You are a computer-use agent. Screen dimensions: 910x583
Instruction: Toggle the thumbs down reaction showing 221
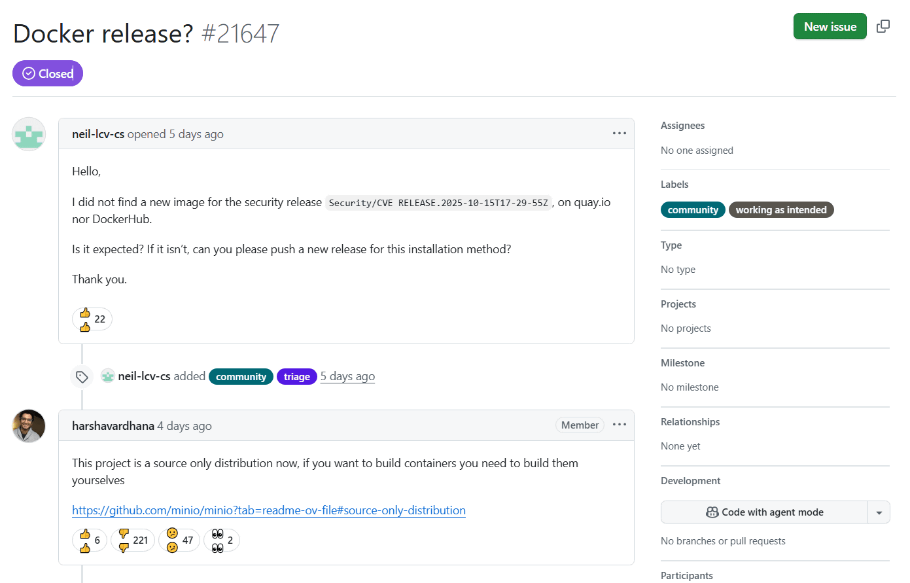point(132,540)
